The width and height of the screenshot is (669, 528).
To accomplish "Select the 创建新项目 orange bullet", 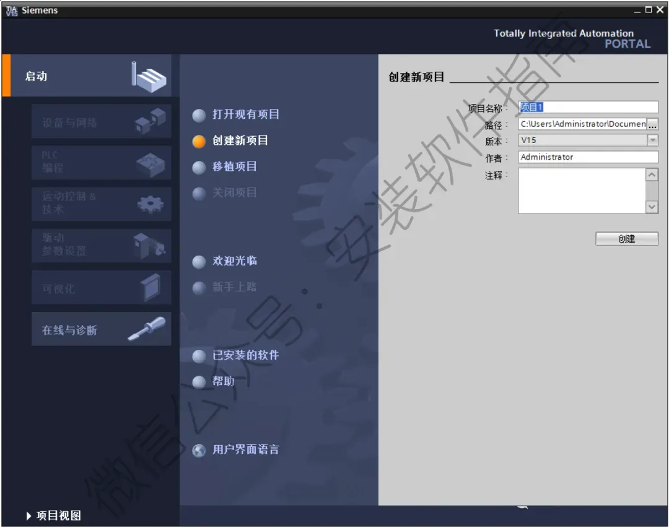I will coord(199,141).
